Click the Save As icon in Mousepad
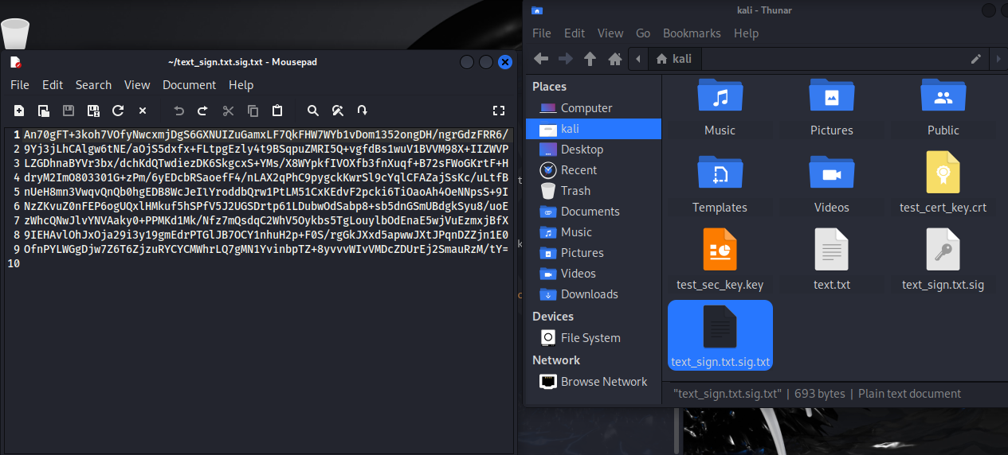1008x455 pixels. coord(93,111)
